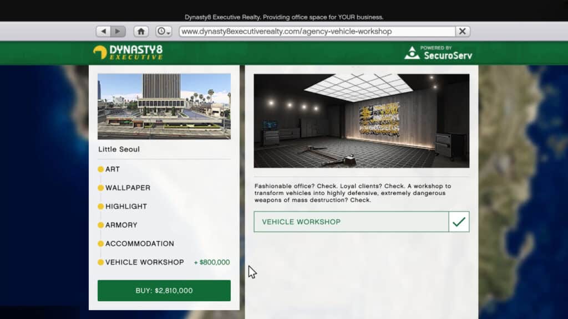Click the SecuroServ logo

438,53
